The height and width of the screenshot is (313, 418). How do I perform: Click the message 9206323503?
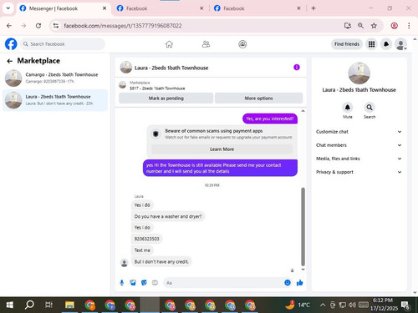pos(146,239)
